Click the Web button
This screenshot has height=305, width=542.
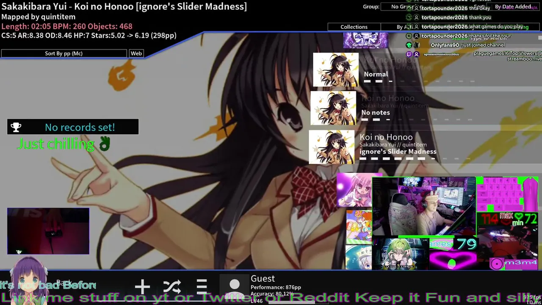click(136, 53)
